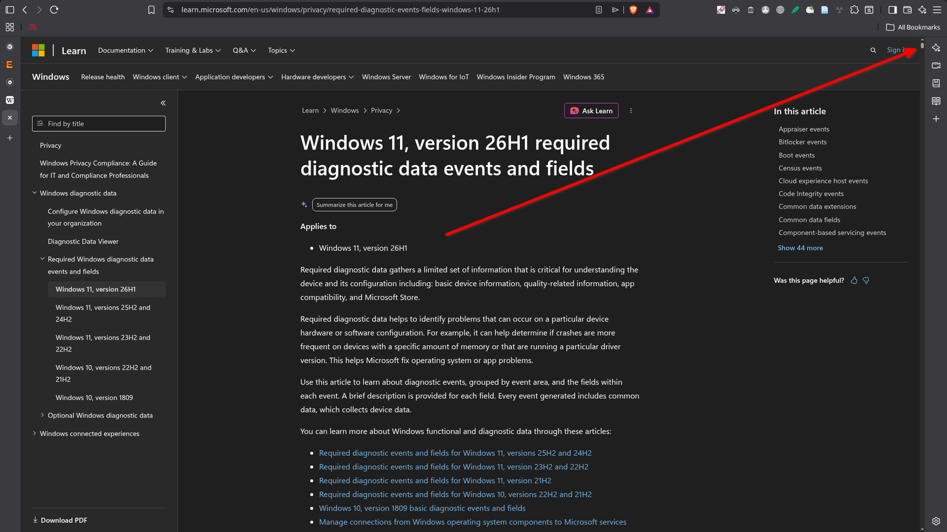Go back using the browser back arrow
This screenshot has height=532, width=947.
[x=25, y=10]
